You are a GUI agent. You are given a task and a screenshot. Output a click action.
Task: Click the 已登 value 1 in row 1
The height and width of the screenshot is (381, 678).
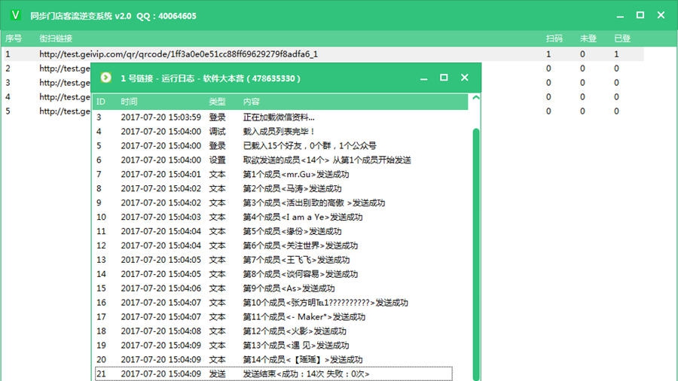pyautogui.click(x=616, y=54)
